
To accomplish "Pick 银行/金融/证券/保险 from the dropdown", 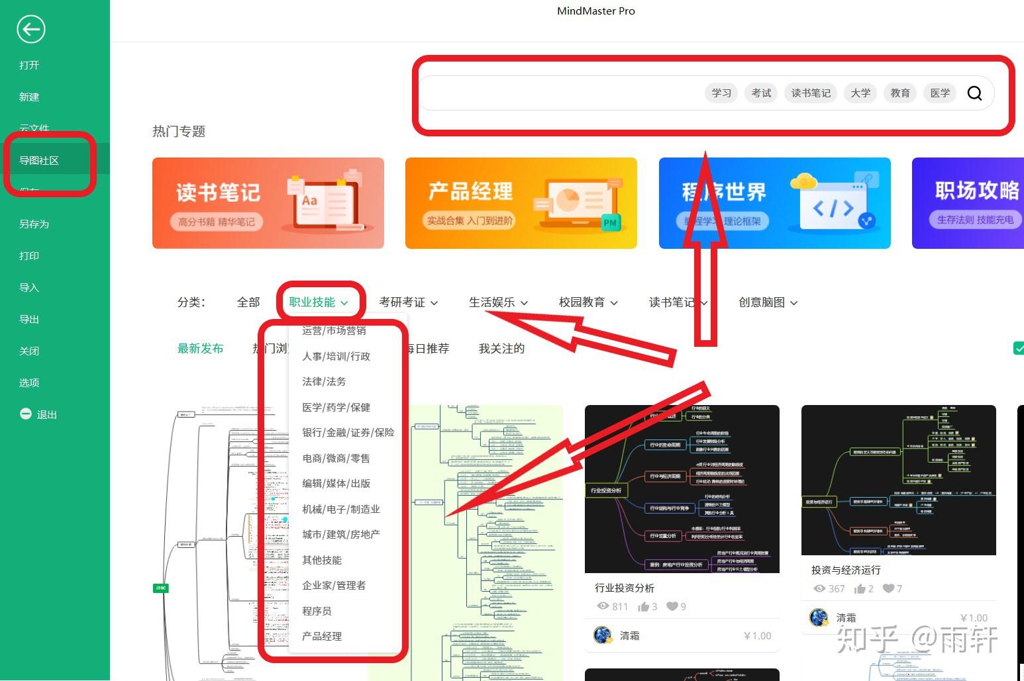I will click(x=348, y=432).
